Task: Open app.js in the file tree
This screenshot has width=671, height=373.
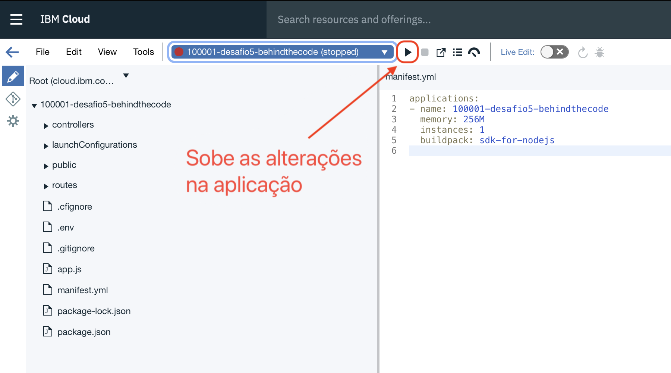Action: (69, 269)
